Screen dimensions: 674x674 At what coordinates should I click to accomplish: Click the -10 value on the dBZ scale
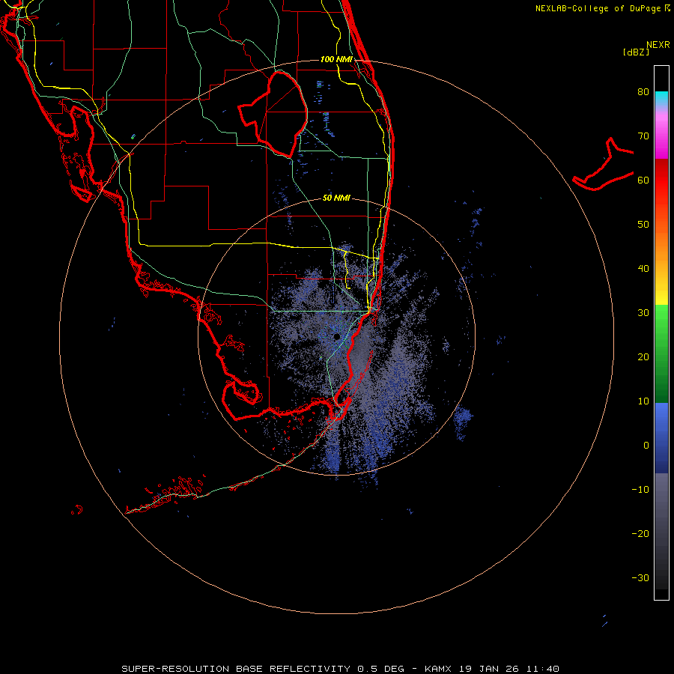pos(640,490)
